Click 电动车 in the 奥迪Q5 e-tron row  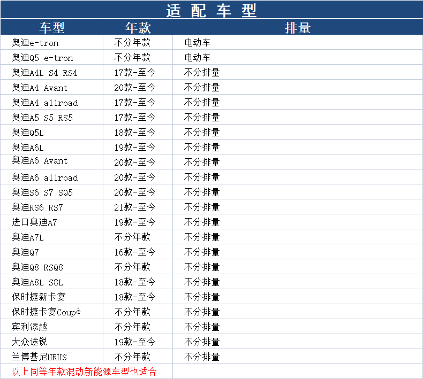(198, 58)
